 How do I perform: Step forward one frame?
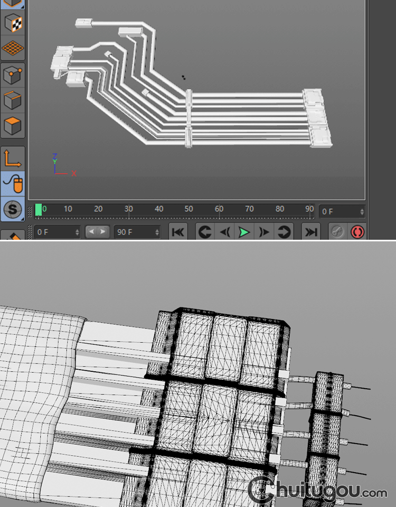(264, 232)
